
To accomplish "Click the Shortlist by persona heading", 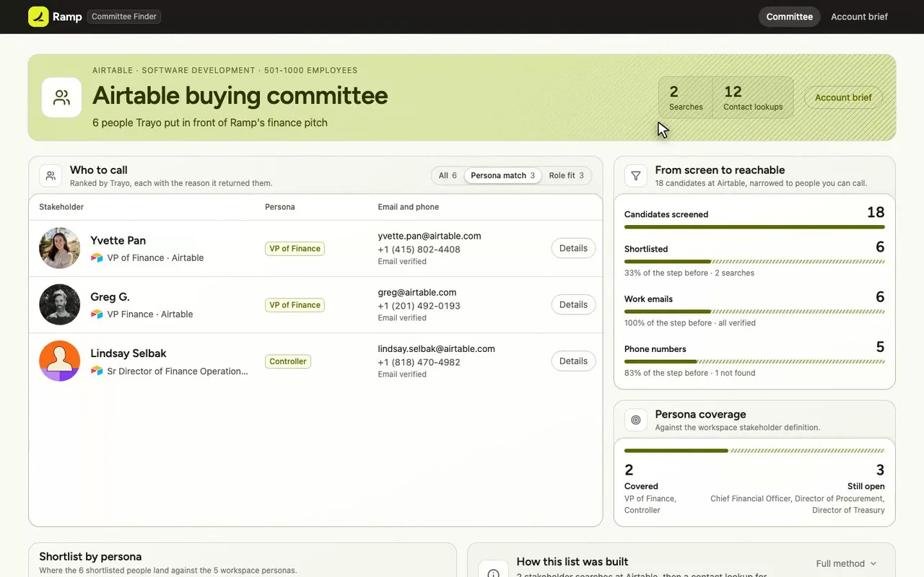I will coord(90,557).
